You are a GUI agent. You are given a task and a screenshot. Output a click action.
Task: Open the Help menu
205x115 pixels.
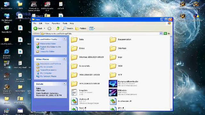[72, 23]
